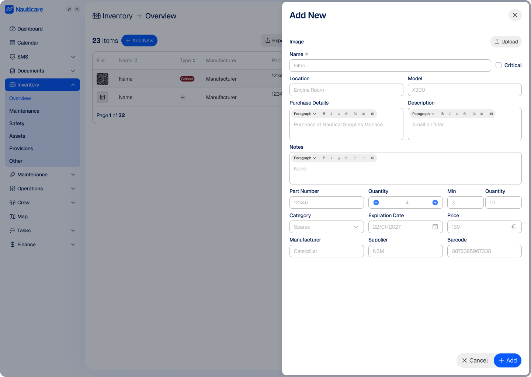Viewport: 531px width, 377px height.
Task: Open the Category Spares dropdown
Action: tap(327, 227)
